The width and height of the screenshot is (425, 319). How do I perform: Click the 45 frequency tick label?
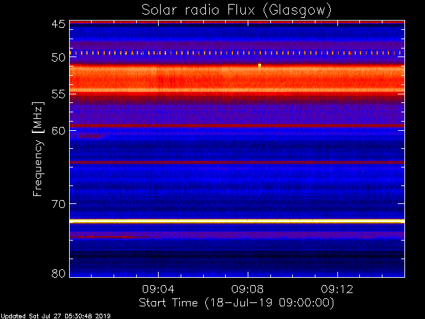click(58, 24)
